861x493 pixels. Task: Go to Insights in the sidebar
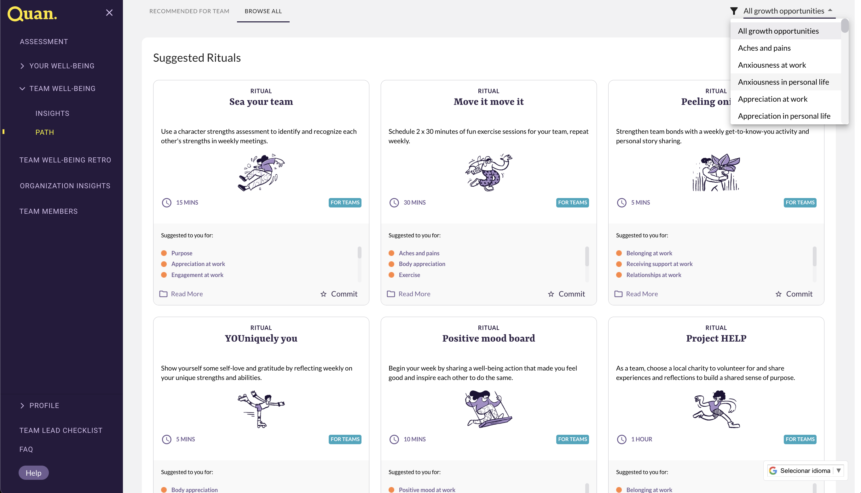click(52, 113)
